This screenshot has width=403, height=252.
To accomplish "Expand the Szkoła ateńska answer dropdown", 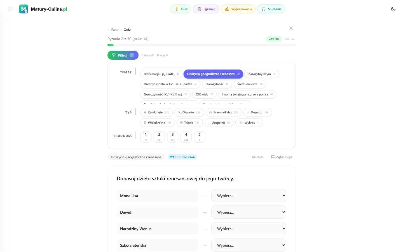I will 249,245.
